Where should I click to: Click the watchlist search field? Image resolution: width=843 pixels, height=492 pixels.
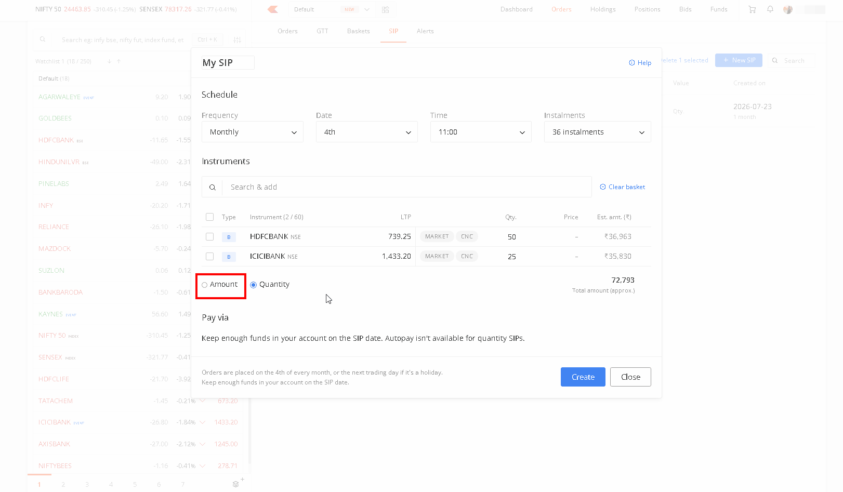[123, 40]
